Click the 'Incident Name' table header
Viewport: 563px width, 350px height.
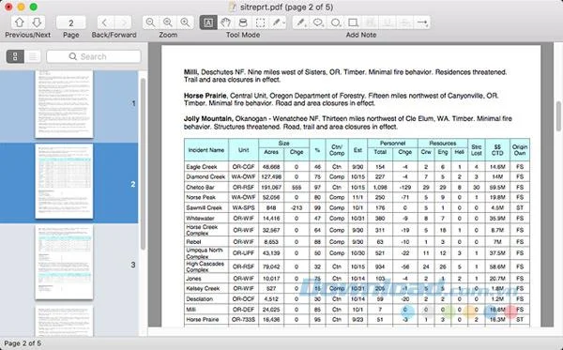click(x=206, y=150)
